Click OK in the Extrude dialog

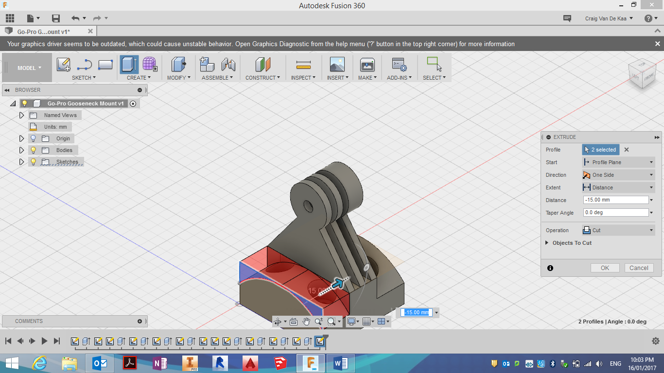[605, 268]
